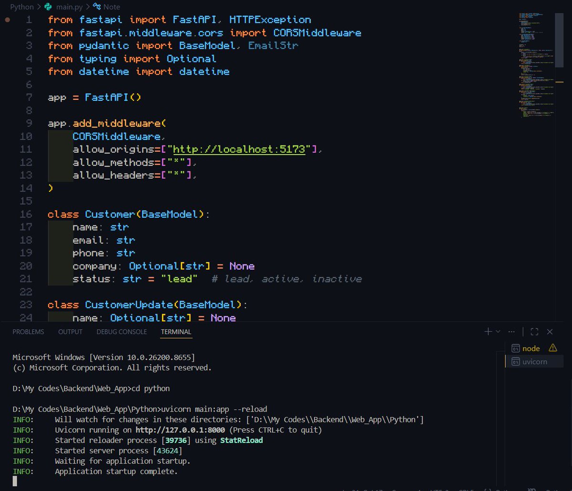Select the uvicorn terminal entry
This screenshot has width=572, height=491.
[x=534, y=362]
